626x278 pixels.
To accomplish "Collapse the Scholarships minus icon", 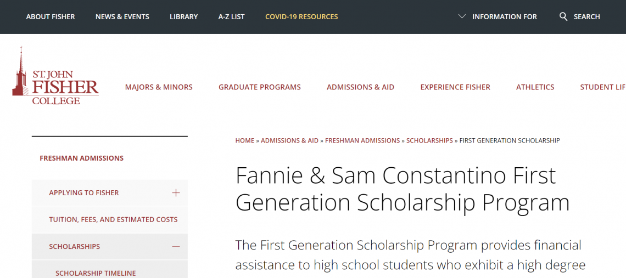I will 176,247.
